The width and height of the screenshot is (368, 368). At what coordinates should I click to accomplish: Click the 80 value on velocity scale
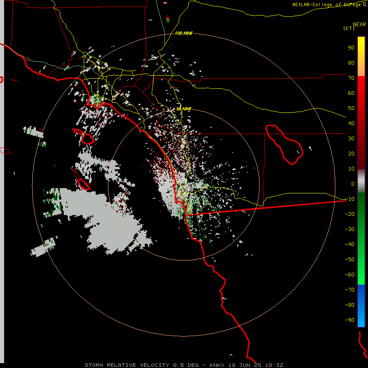coord(351,63)
